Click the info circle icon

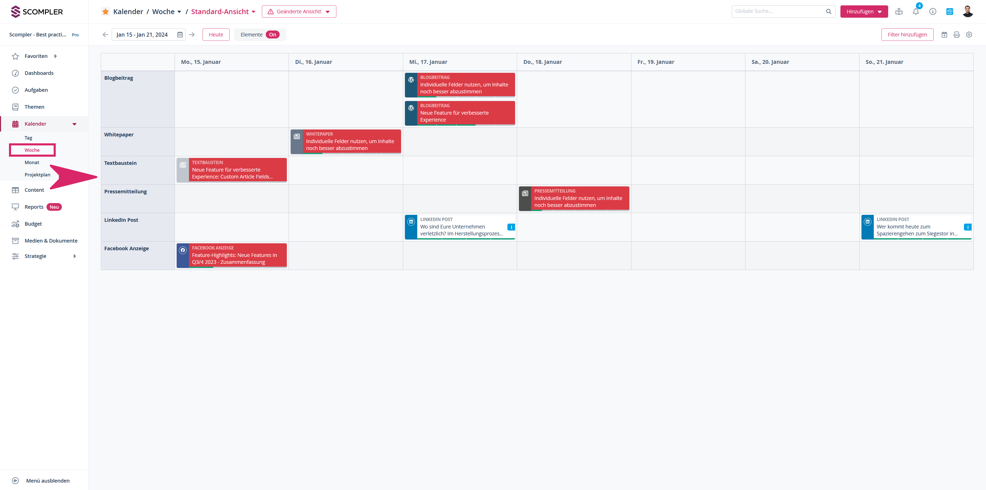coord(932,12)
